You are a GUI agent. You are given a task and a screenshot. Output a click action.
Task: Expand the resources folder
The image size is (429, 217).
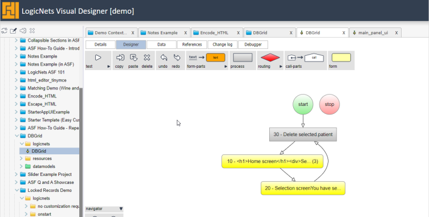[21, 158]
